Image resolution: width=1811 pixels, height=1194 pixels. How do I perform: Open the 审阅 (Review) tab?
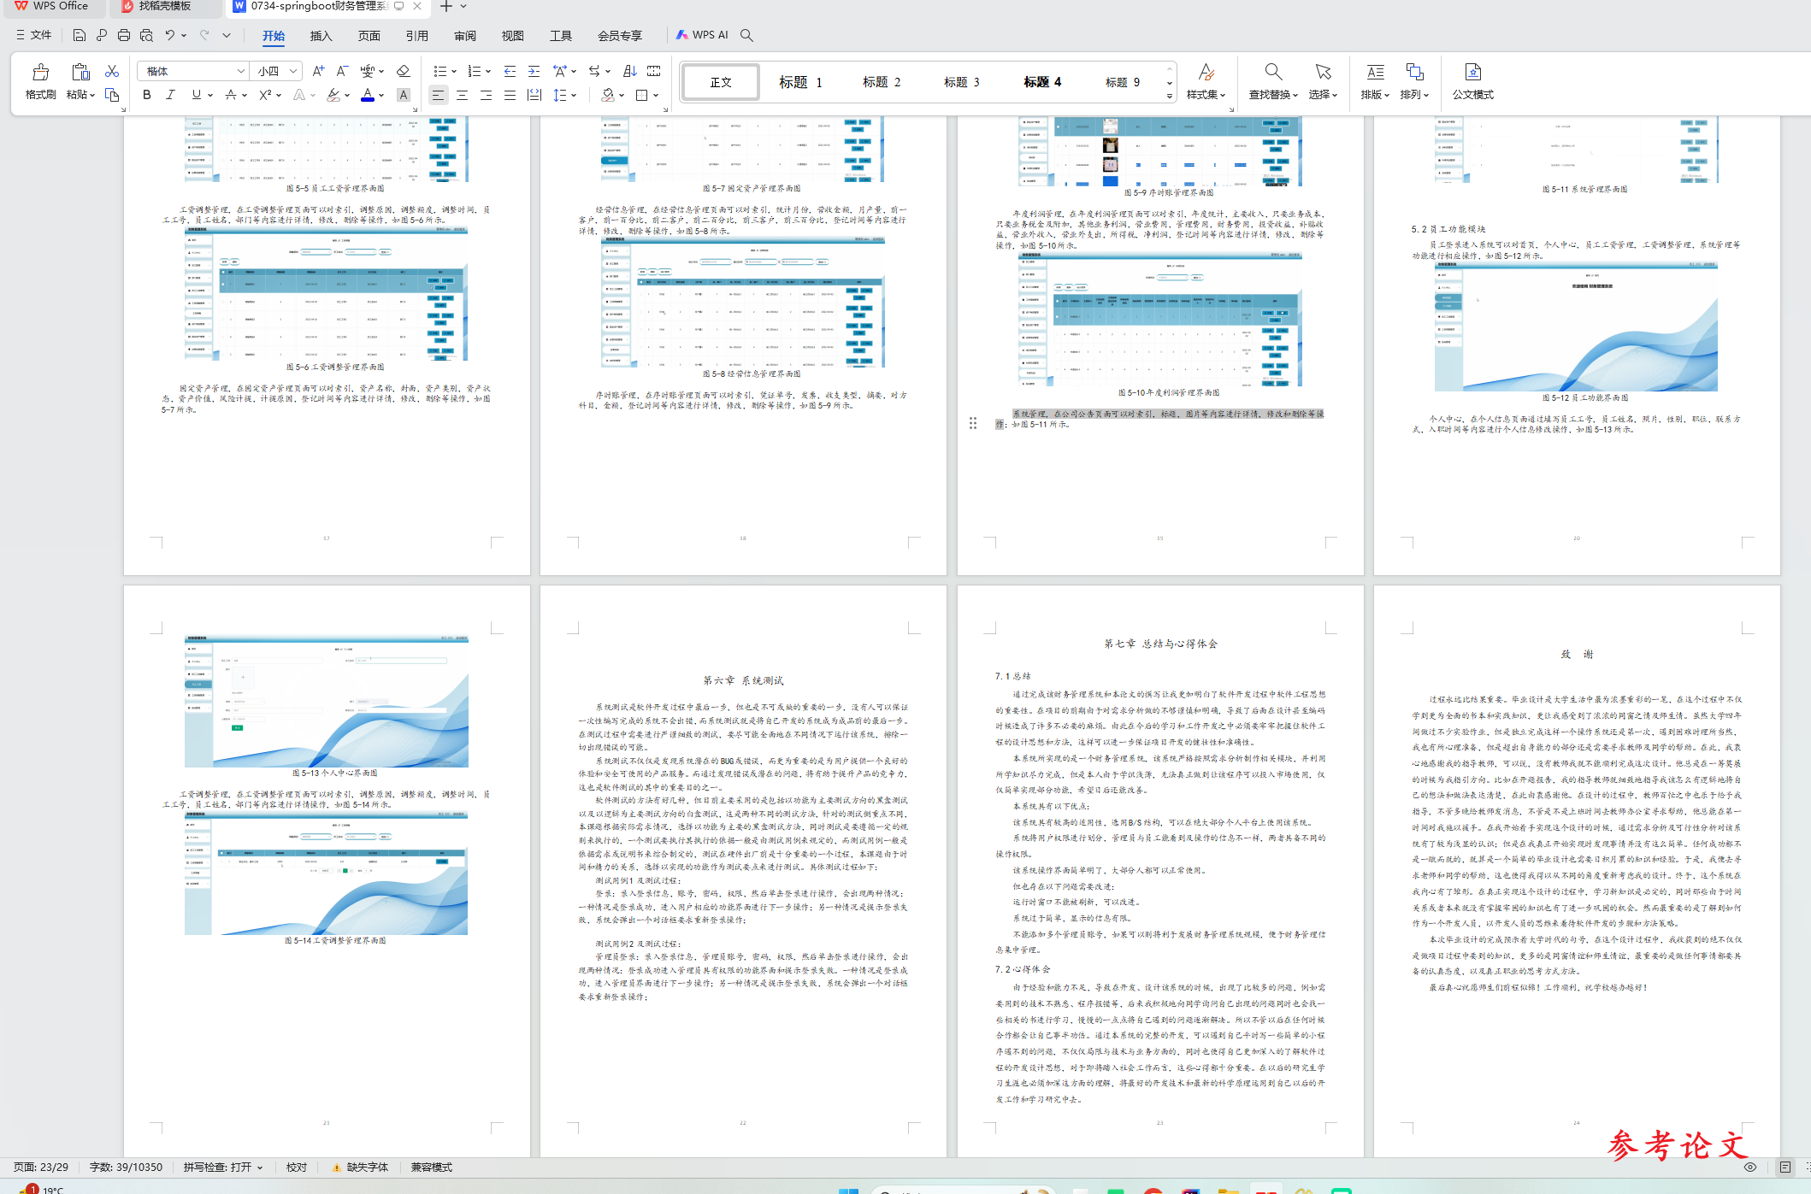[465, 35]
